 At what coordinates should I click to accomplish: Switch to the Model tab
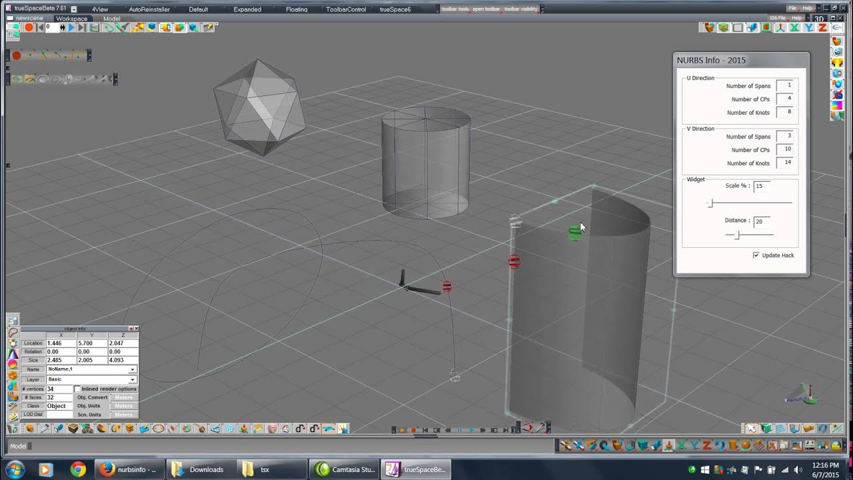click(x=111, y=19)
